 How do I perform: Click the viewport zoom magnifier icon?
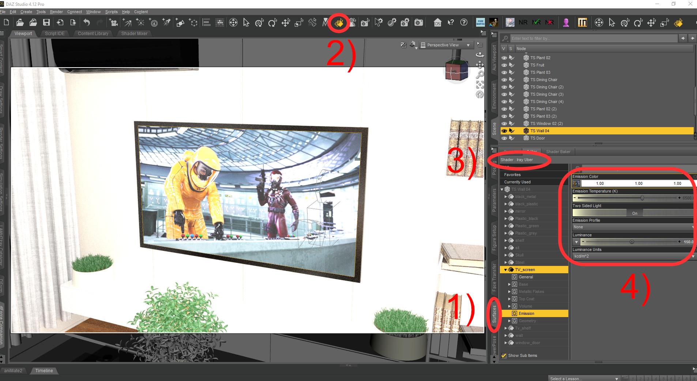coord(480,75)
